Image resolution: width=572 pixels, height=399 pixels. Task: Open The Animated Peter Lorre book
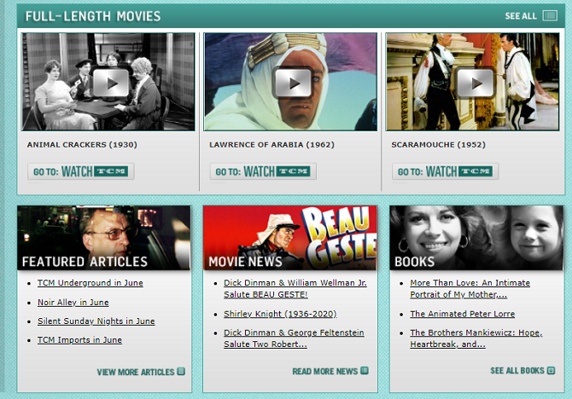point(462,314)
